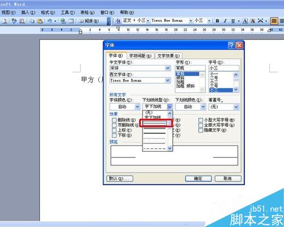The height and width of the screenshot is (227, 284).
Task: Click the hyperlink globe toolbar icon
Action: point(63,21)
